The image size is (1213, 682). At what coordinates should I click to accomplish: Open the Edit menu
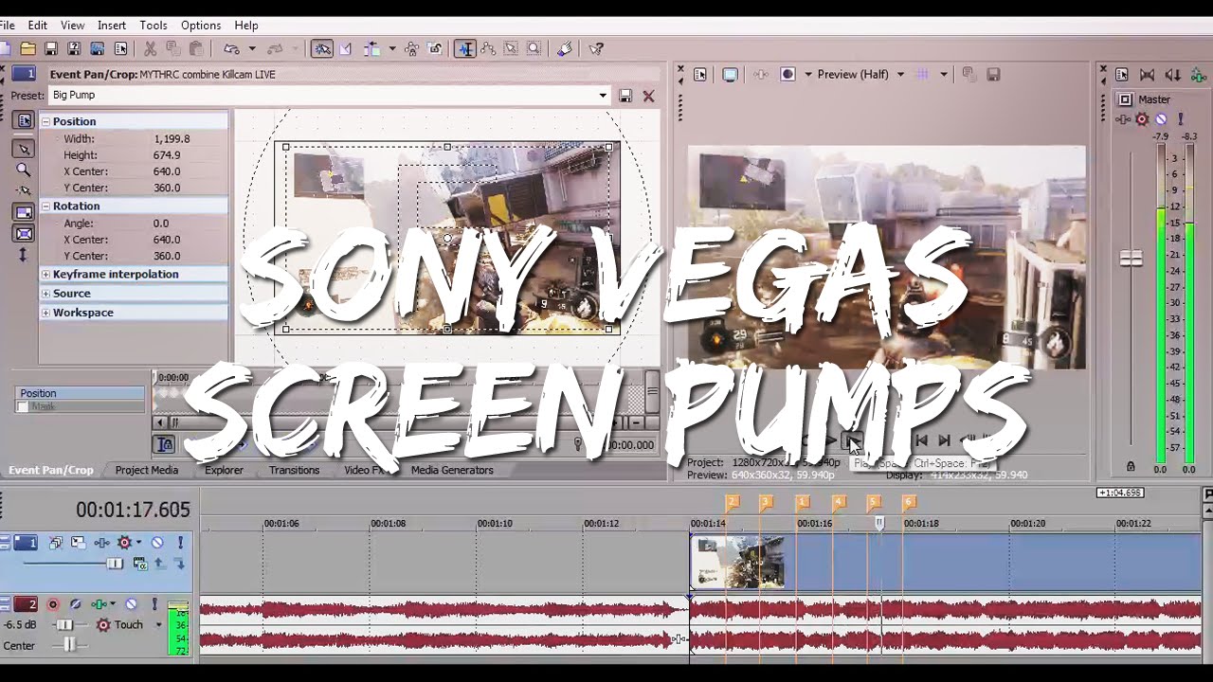point(37,26)
